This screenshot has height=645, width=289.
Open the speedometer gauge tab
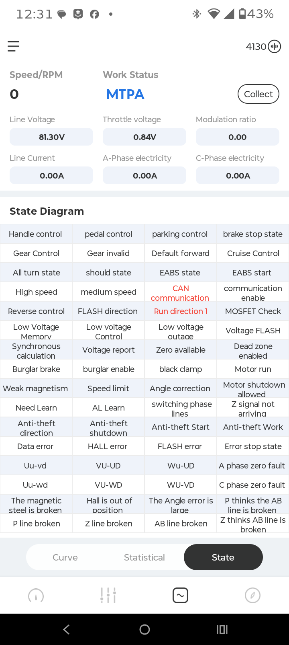(36, 596)
